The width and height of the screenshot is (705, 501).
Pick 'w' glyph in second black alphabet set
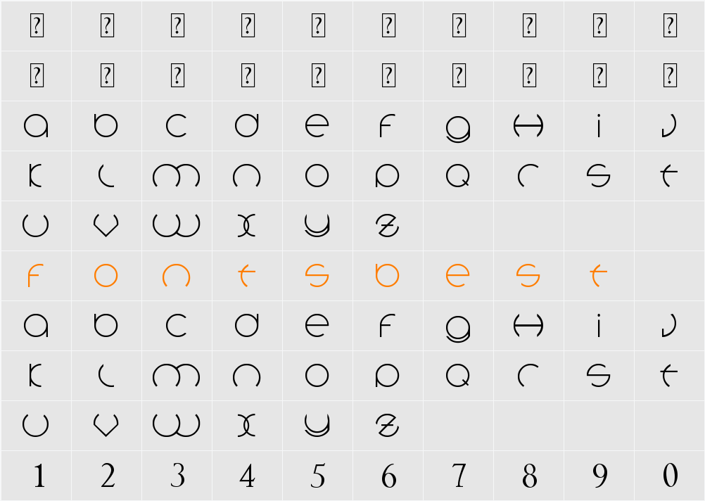pyautogui.click(x=176, y=424)
